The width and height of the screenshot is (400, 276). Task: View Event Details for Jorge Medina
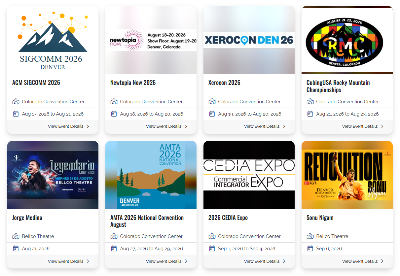point(69,261)
